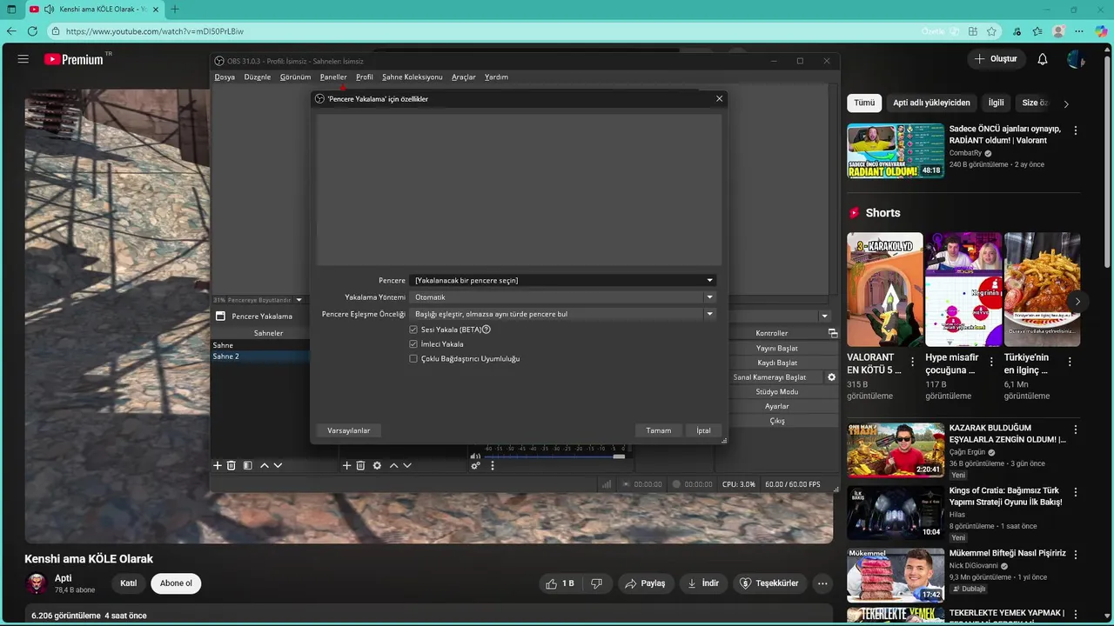Enable Çoklu Bağdaştırıcı Uyumluluğu checkbox
Image resolution: width=1114 pixels, height=626 pixels.
[413, 358]
